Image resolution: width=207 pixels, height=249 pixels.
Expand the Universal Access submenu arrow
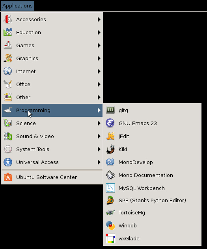click(99, 162)
